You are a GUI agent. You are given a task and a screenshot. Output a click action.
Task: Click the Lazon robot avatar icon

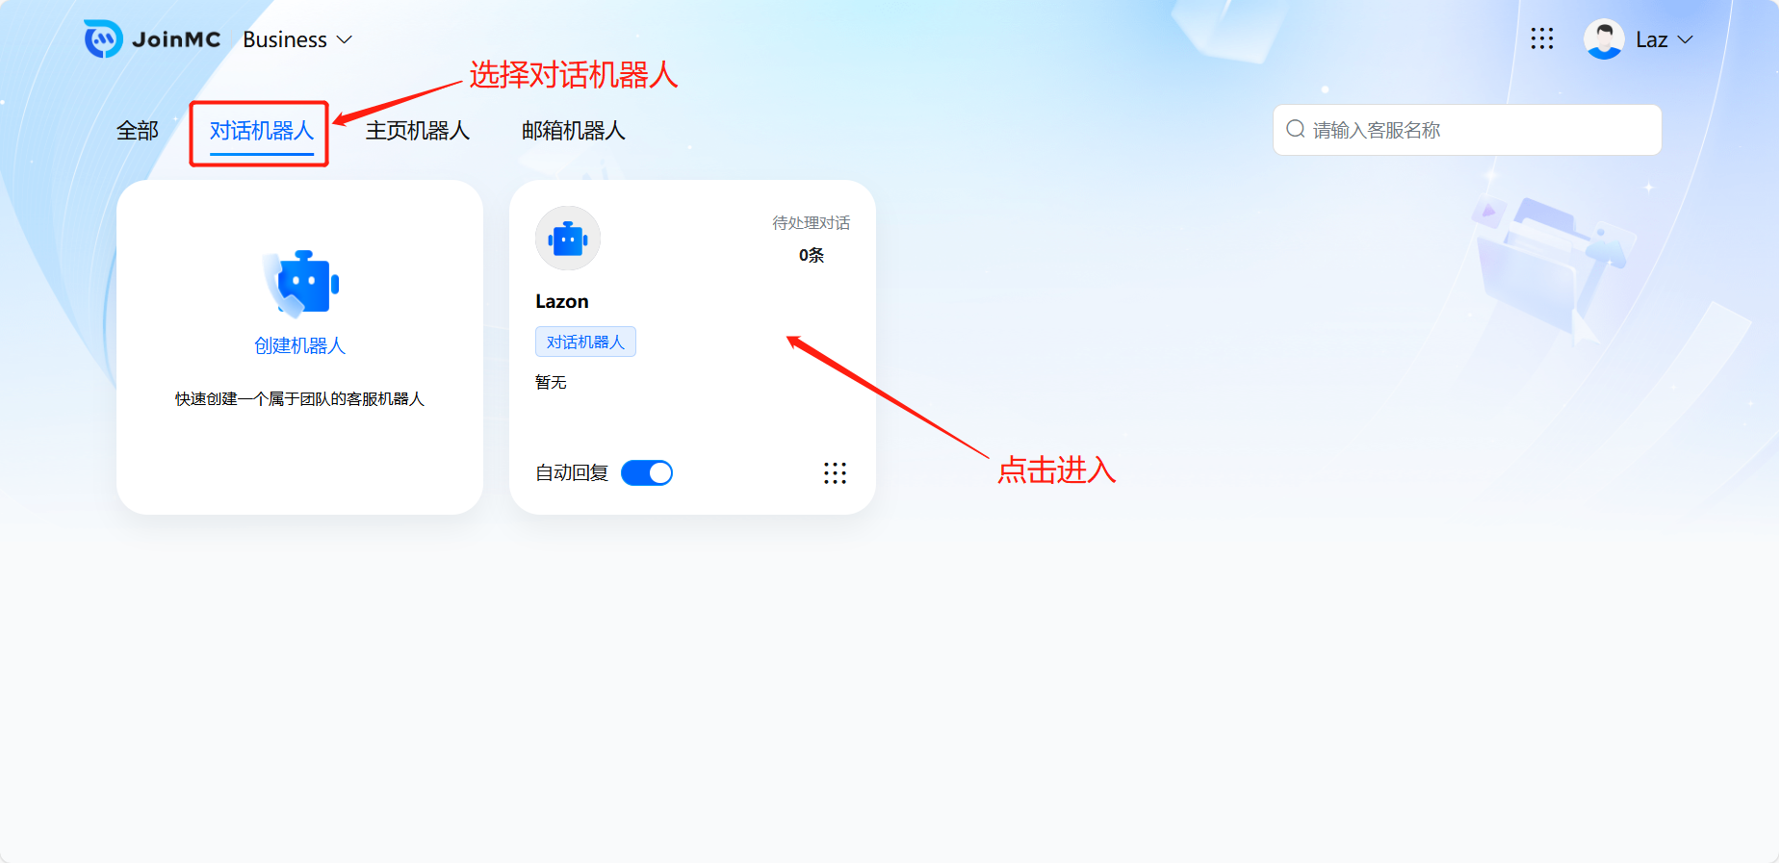568,239
